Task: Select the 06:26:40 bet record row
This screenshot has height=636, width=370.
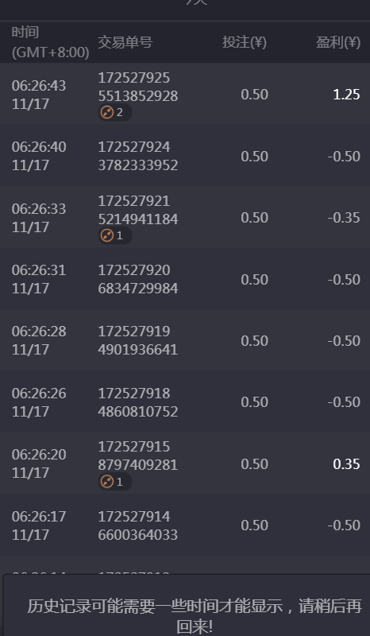Action: [185, 156]
